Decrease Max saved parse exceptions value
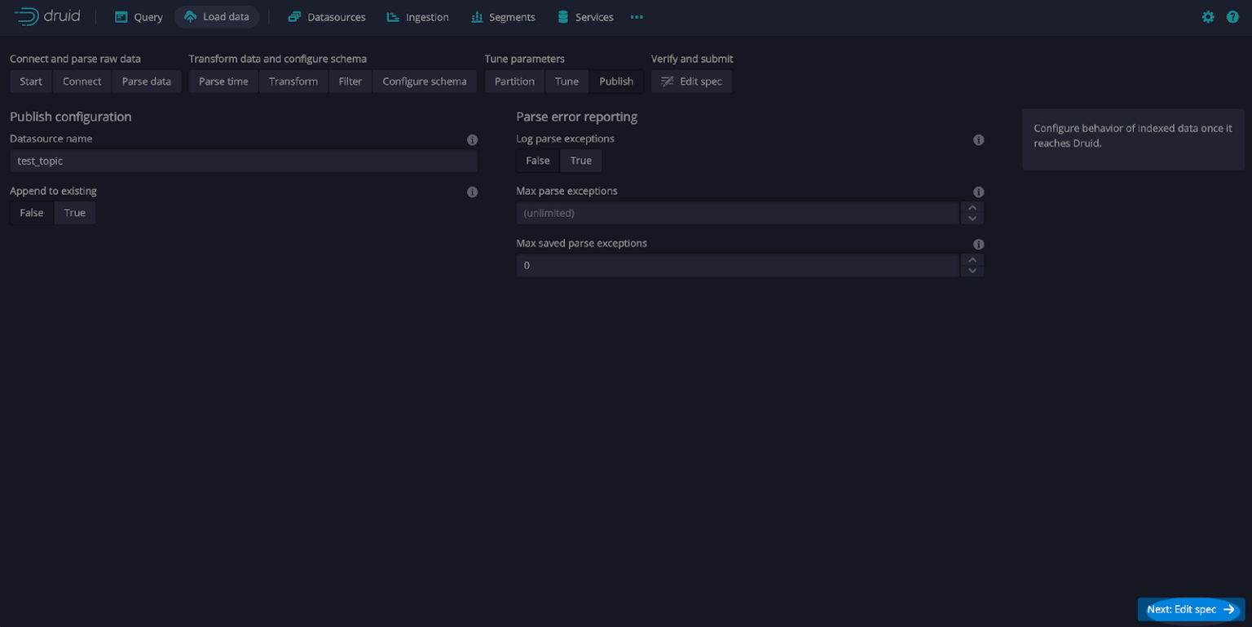This screenshot has height=627, width=1252. pos(972,271)
